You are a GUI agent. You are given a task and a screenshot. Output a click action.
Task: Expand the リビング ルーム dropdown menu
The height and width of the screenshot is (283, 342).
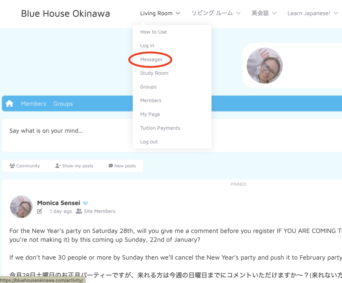(x=216, y=13)
